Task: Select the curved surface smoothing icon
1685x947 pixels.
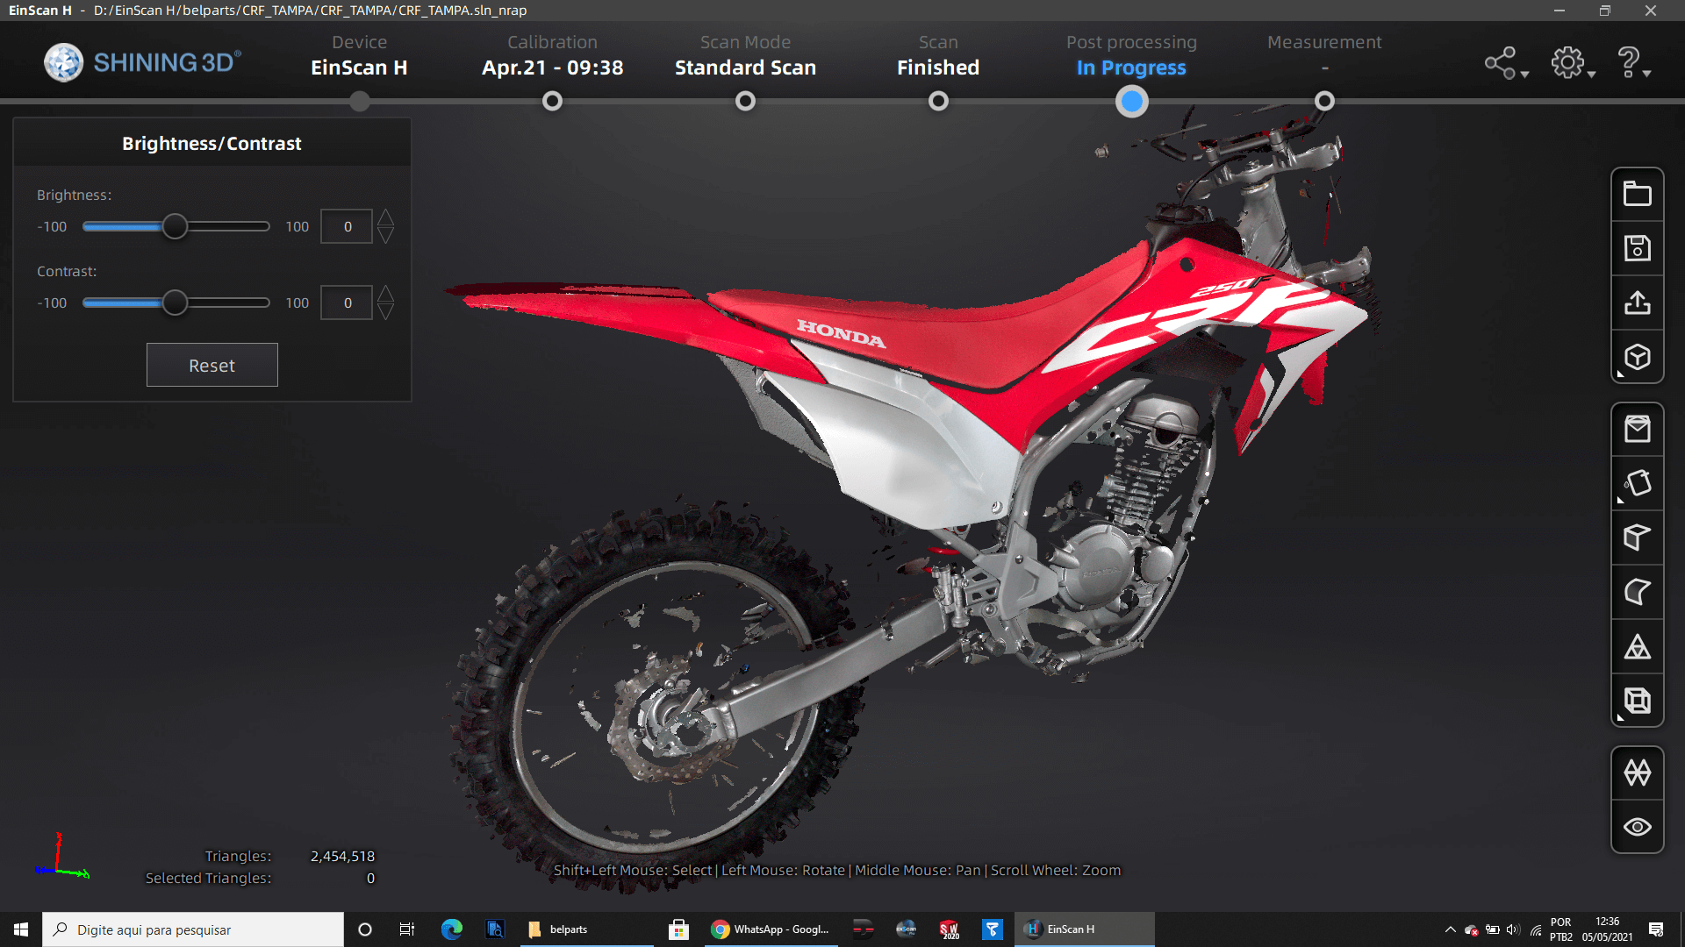Action: point(1637,592)
